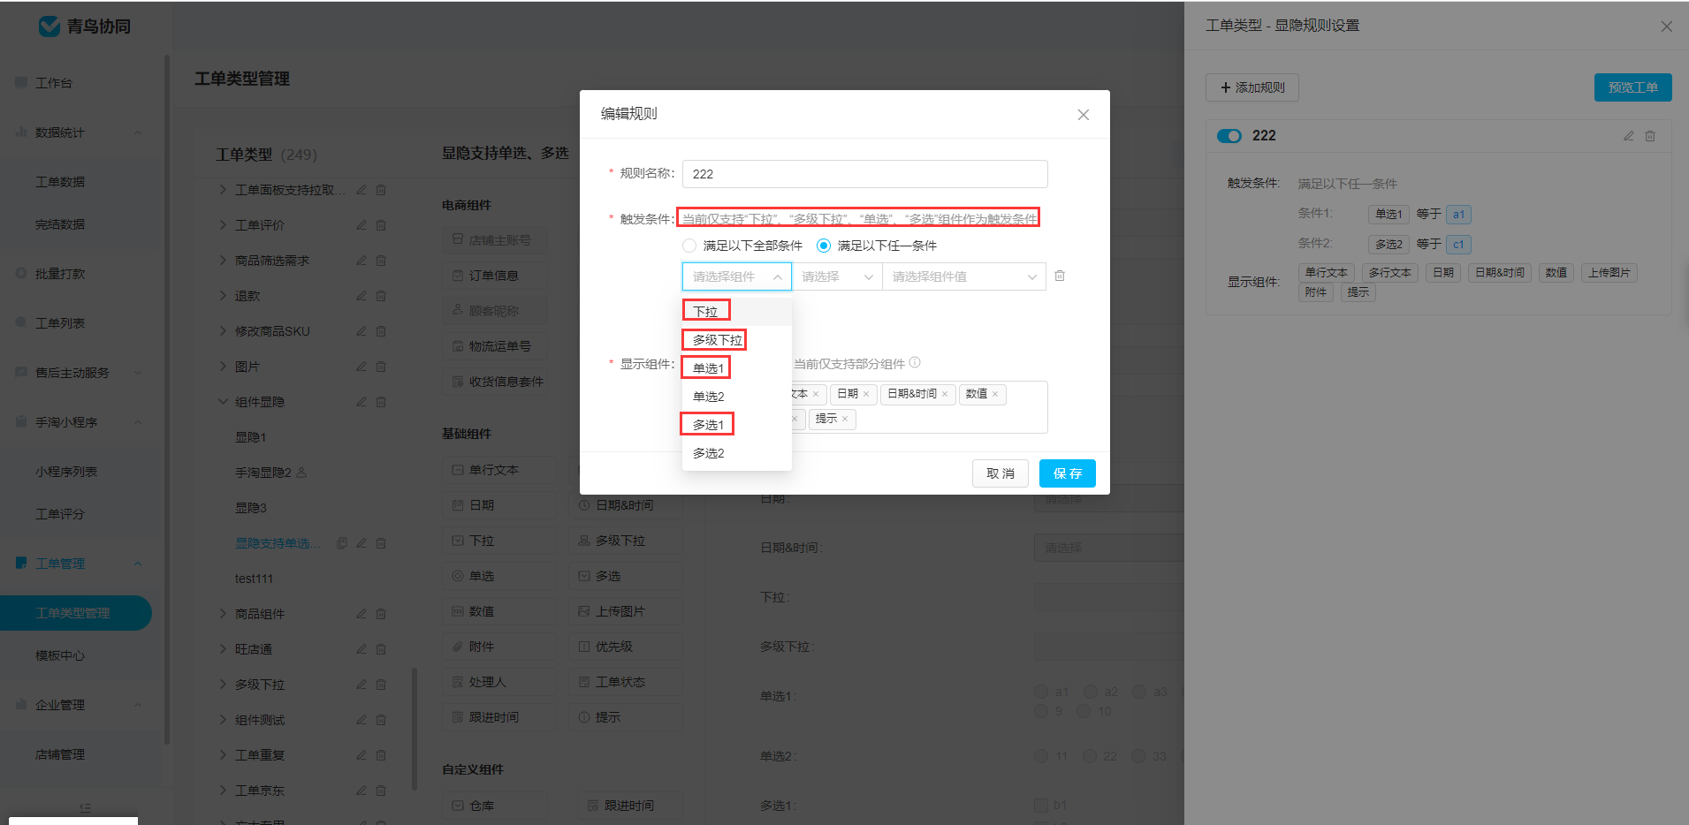Click the 工单列表 sidebar icon
Viewport: 1689px width, 825px height.
pos(21,322)
